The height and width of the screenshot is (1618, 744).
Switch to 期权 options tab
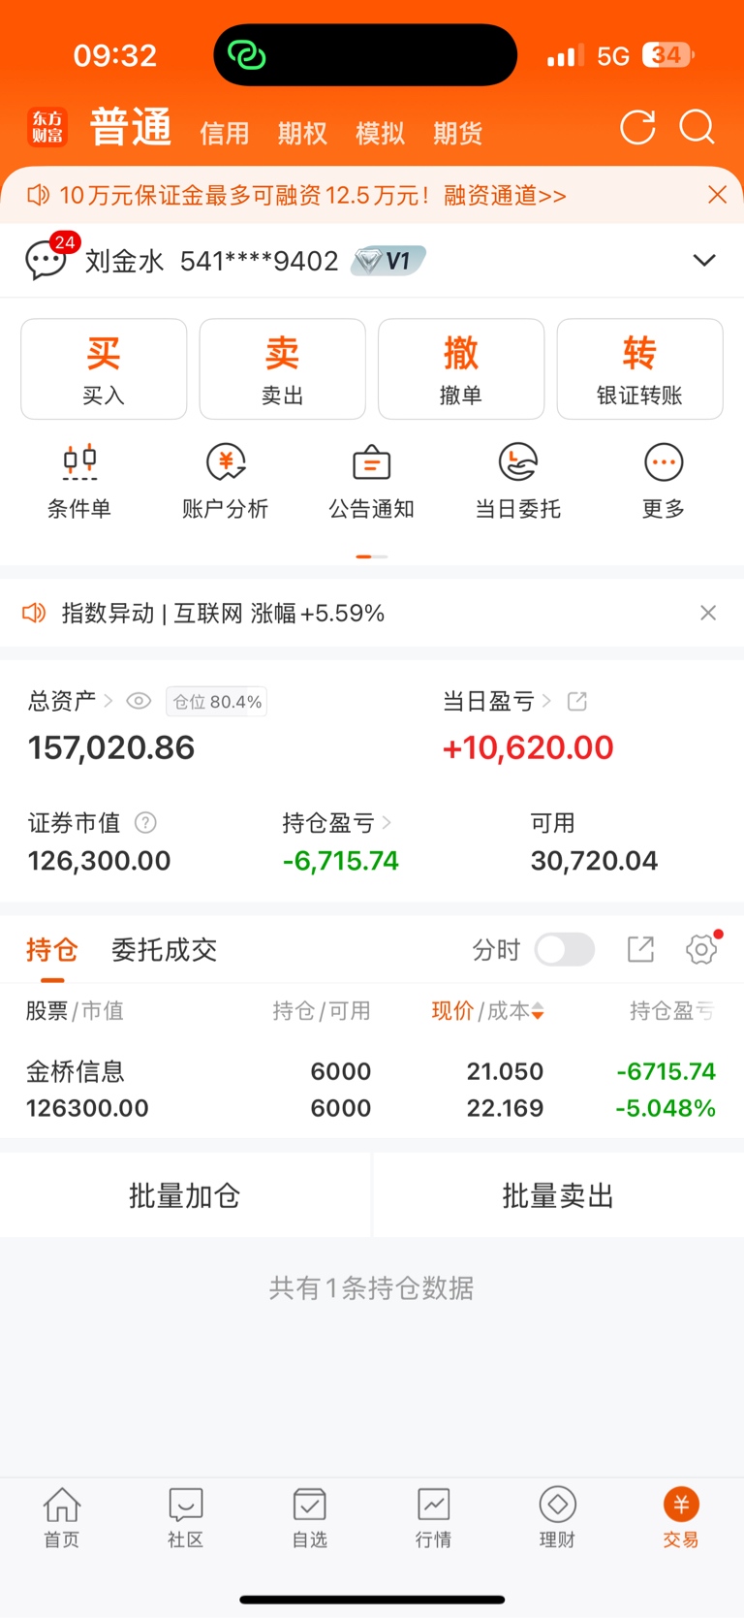coord(302,133)
